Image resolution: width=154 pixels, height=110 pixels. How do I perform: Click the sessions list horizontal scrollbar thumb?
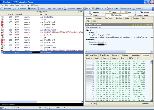pyautogui.click(x=20, y=101)
